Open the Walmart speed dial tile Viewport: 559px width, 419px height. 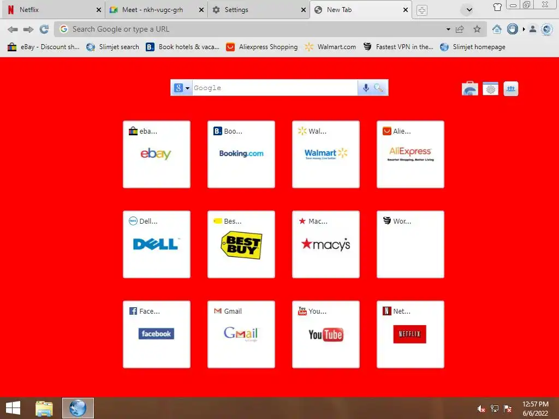[x=325, y=154]
